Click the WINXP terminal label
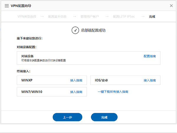Viewport: 177px width, 133px height. coord(27,80)
